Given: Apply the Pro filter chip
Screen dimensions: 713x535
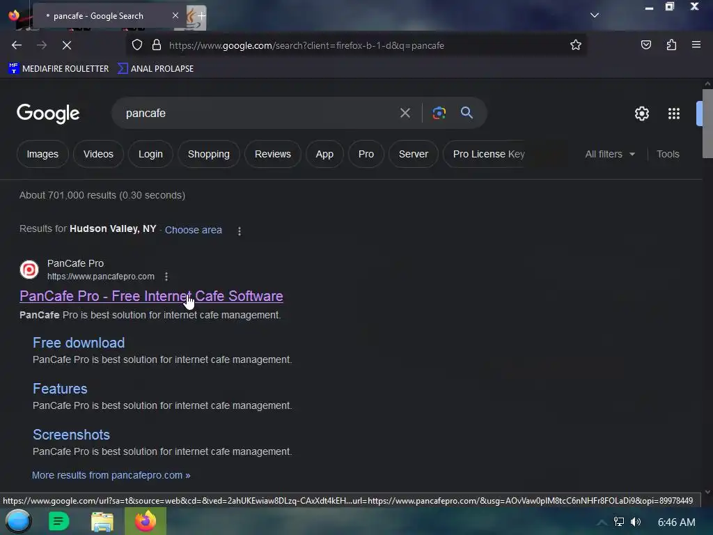Looking at the screenshot, I should (366, 154).
